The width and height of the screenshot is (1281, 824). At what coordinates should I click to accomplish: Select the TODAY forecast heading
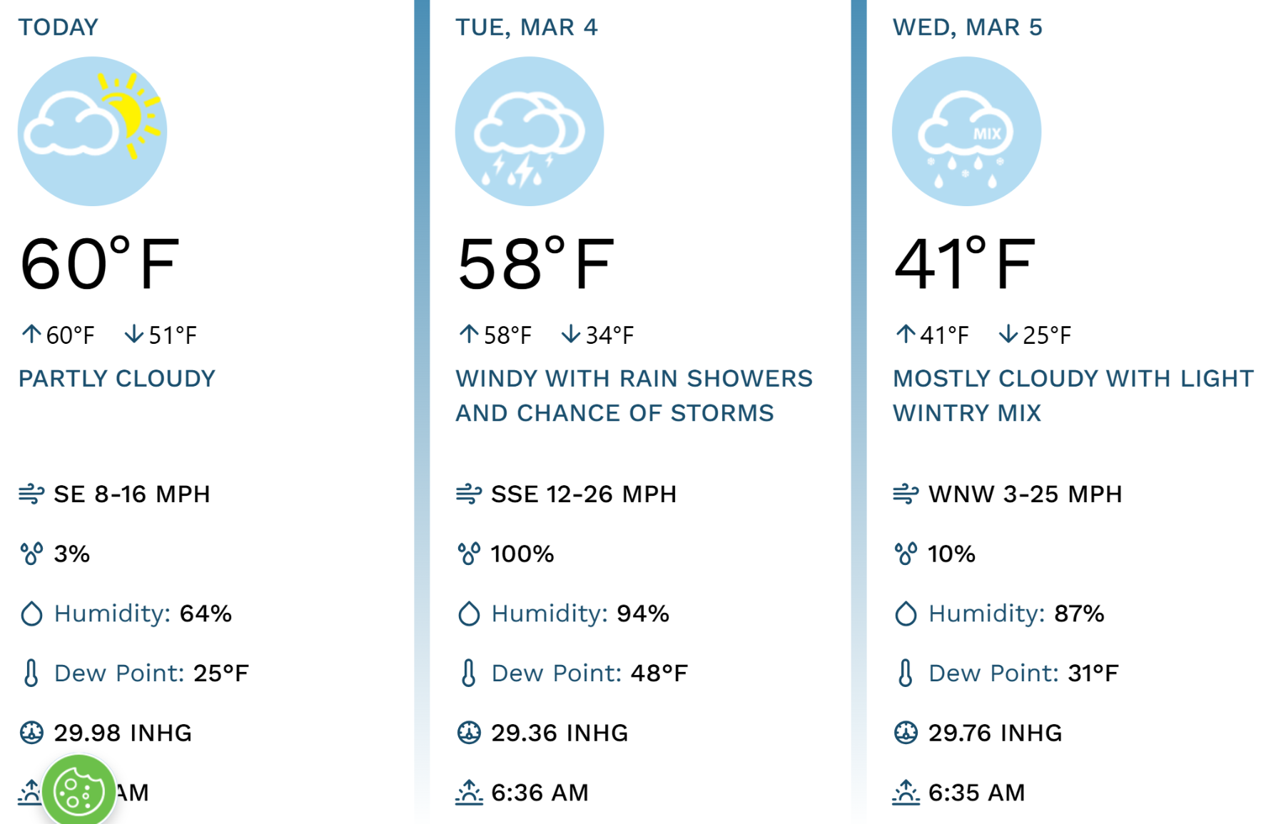pos(59,27)
